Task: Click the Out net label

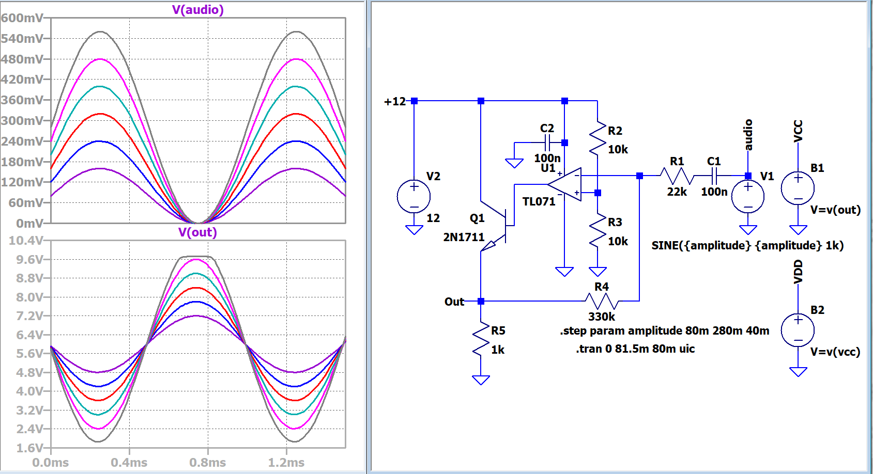Action: point(454,302)
